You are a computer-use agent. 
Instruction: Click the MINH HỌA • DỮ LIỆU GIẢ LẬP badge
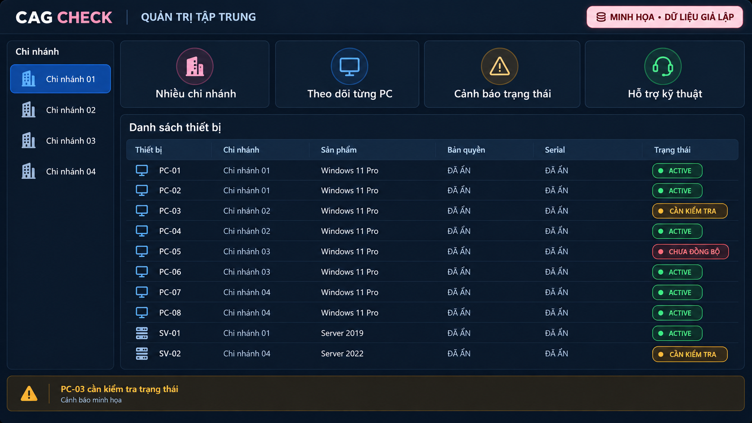click(x=665, y=17)
